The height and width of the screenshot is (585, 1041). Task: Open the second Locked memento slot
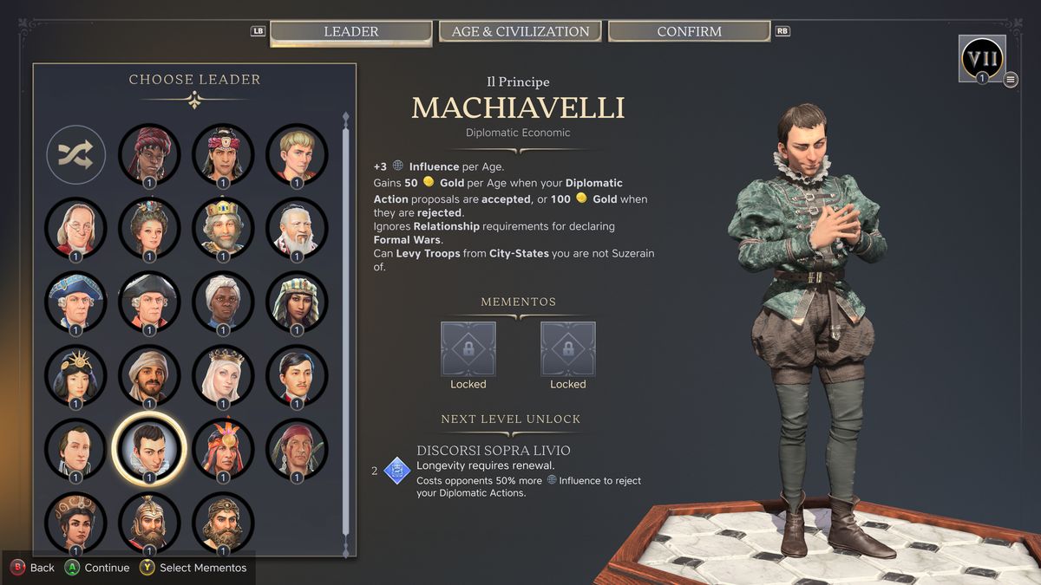[568, 348]
